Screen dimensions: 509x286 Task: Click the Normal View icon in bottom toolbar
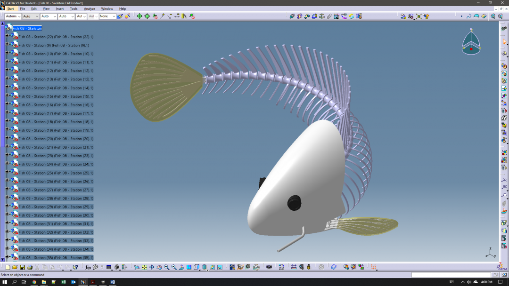pos(181,268)
